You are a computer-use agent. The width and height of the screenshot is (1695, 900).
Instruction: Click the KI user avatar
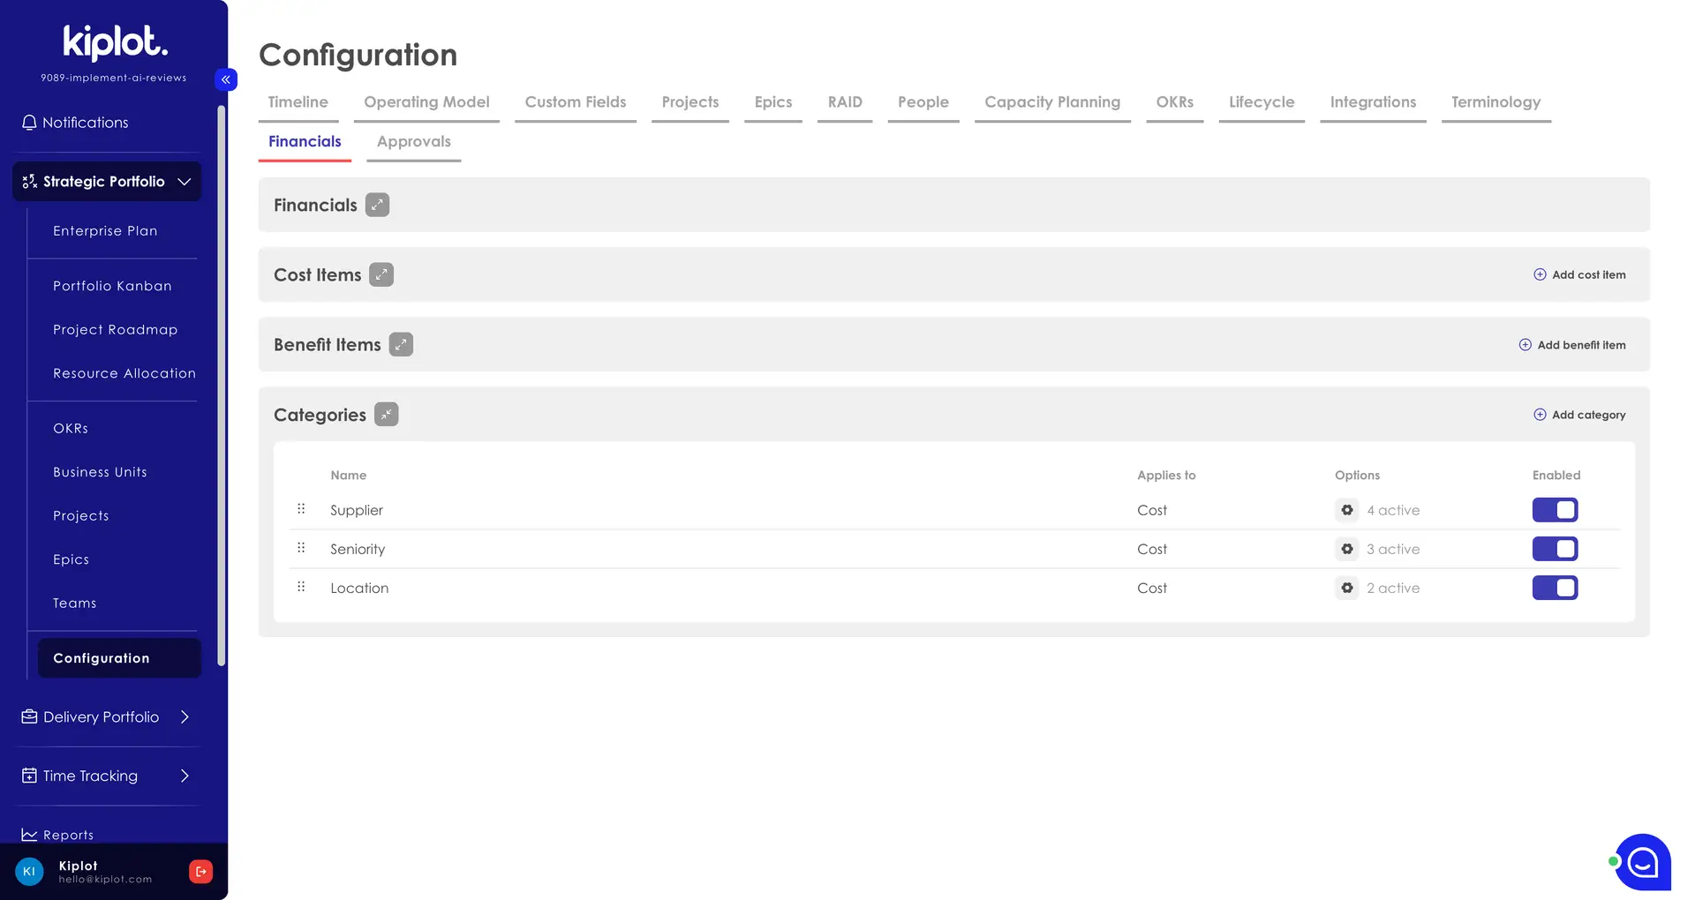(x=29, y=872)
